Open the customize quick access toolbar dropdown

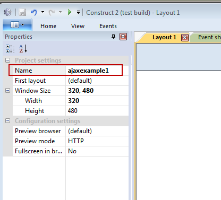point(78,12)
